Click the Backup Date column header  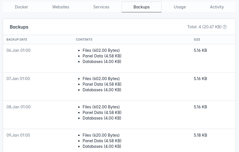pyautogui.click(x=17, y=39)
